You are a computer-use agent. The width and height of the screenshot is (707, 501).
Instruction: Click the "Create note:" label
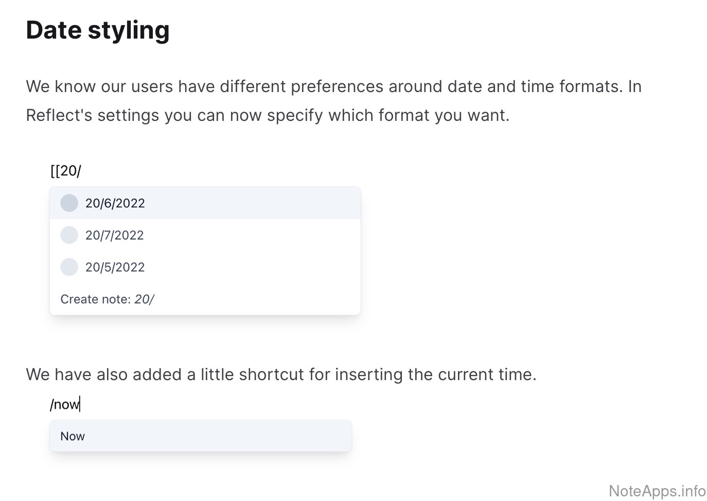click(x=96, y=299)
